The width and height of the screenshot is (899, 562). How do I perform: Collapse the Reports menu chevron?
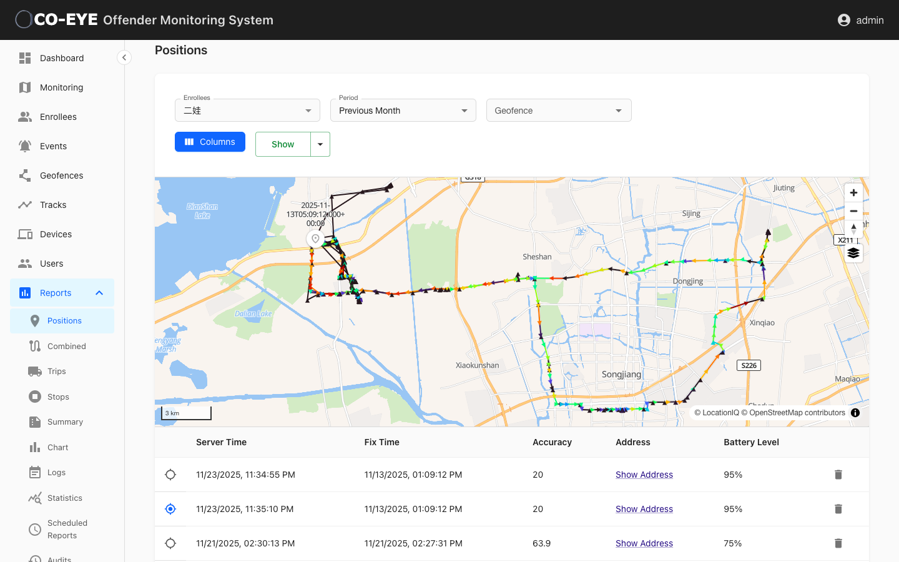coord(99,293)
